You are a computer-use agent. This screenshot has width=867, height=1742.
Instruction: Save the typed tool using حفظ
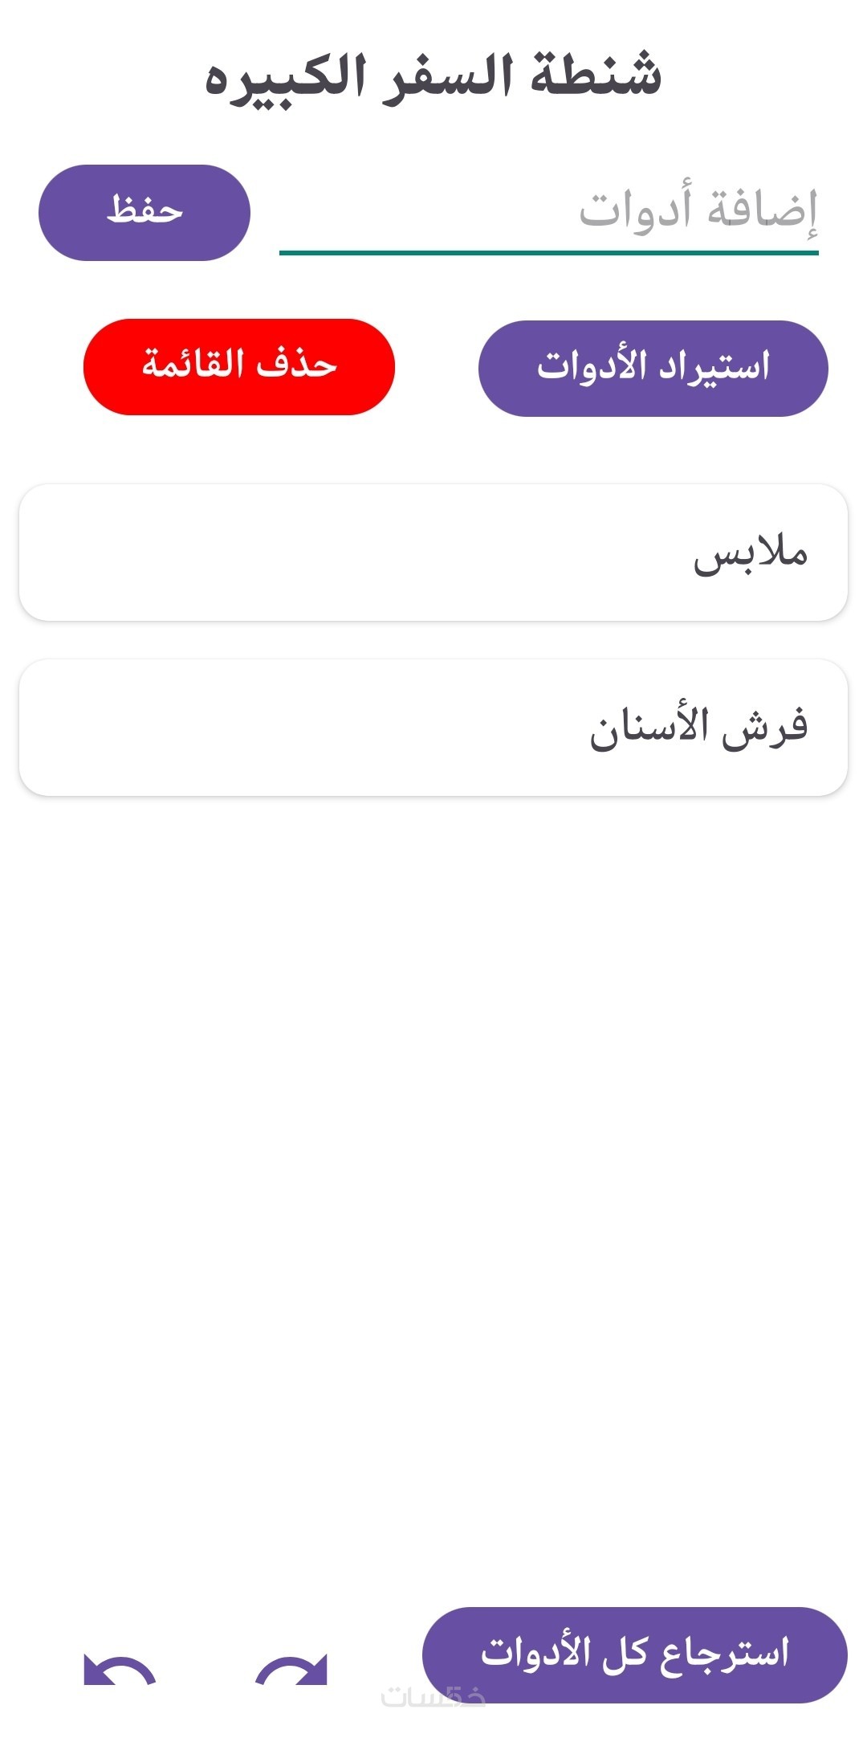point(144,213)
